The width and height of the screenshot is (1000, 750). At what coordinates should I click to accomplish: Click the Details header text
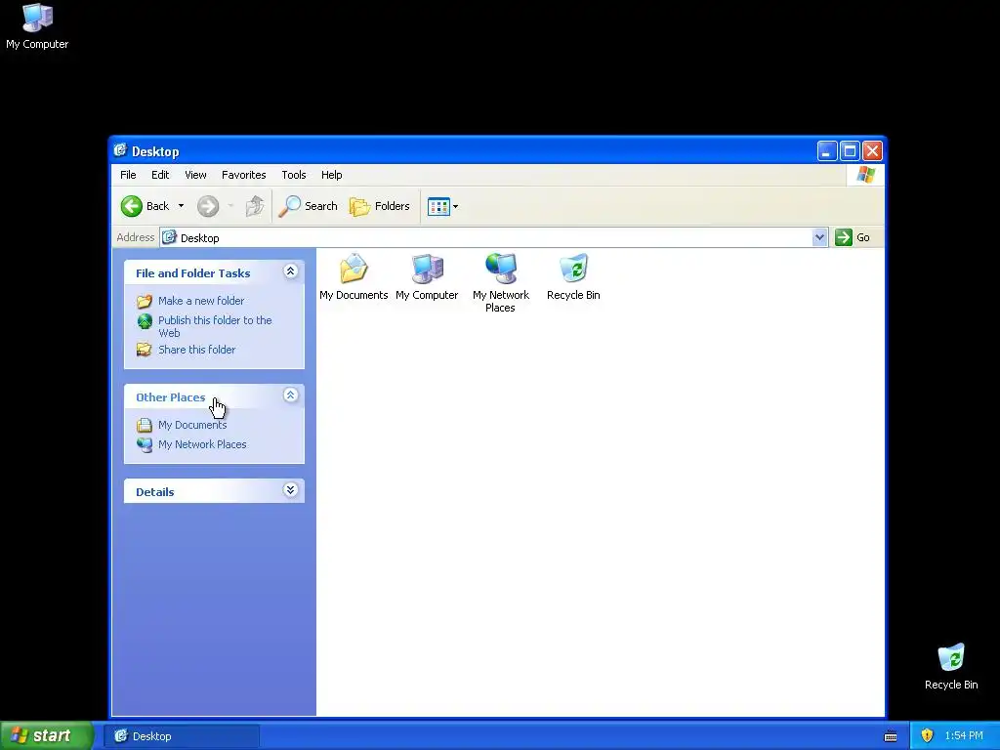point(155,492)
